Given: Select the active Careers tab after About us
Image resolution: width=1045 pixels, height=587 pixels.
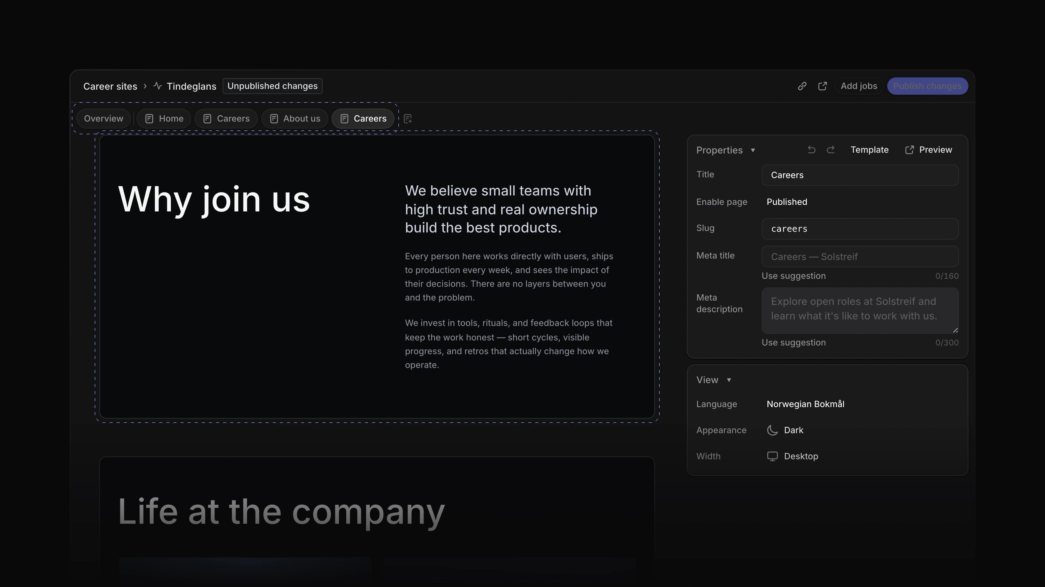Looking at the screenshot, I should [x=363, y=119].
